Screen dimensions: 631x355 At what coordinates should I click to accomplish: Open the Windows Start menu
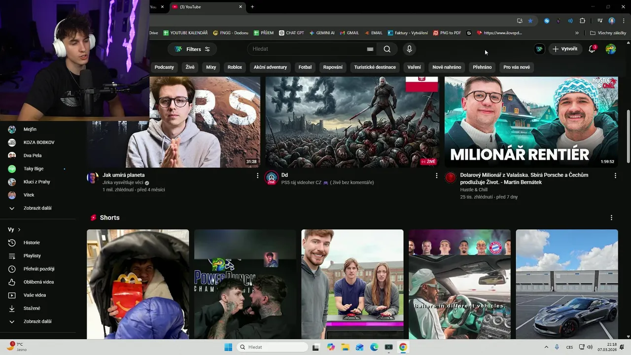(228, 347)
